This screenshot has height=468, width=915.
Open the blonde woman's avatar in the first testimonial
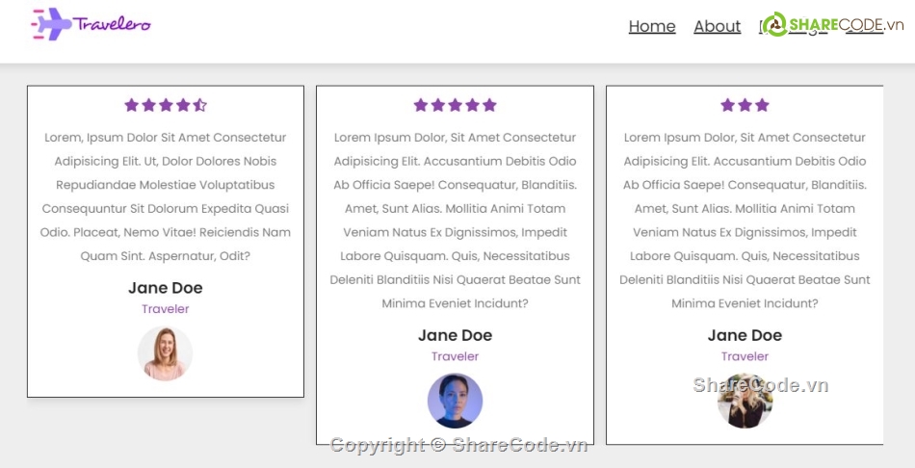[166, 353]
